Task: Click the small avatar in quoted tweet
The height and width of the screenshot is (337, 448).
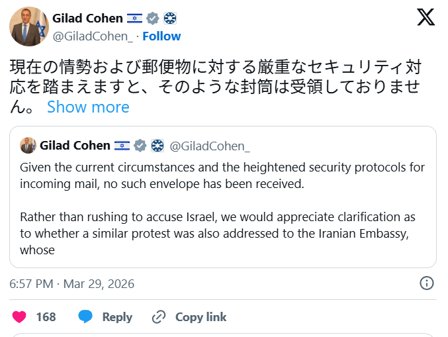Action: pyautogui.click(x=28, y=146)
